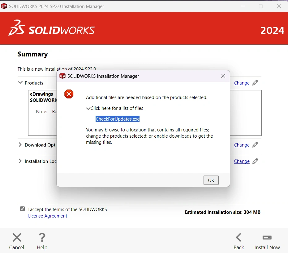Select the CheckForUpdates.exe file entry
Viewport: 288px width, 253px height.
(118, 119)
